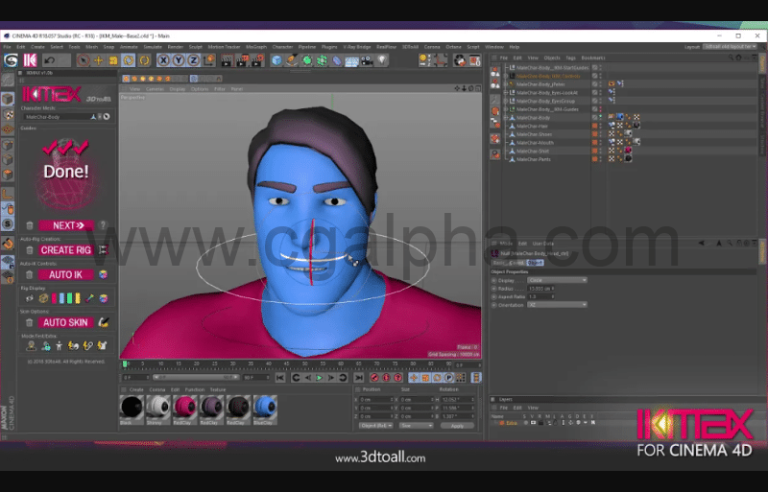
Task: Toggle the Z axis lock
Action: pos(194,60)
